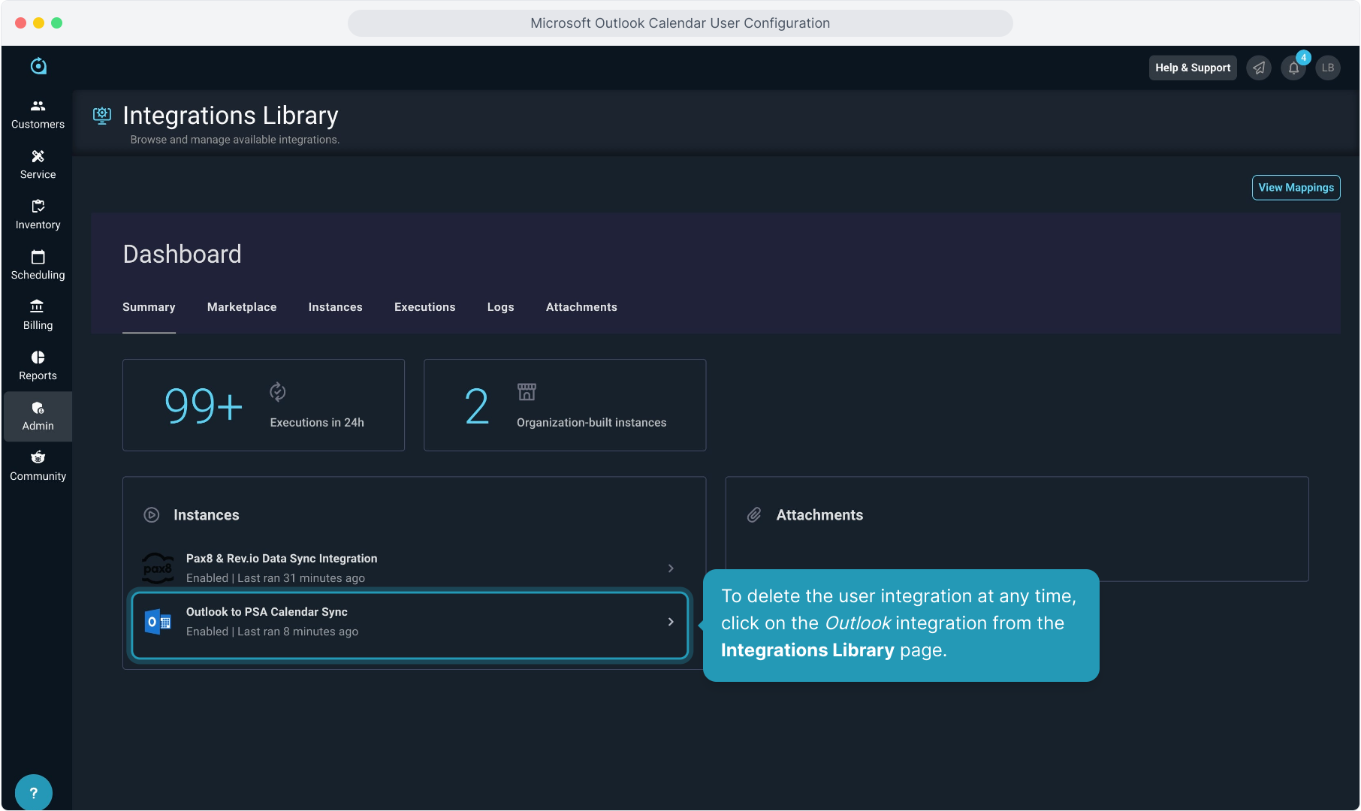
Task: Open the LB user profile avatar
Action: (x=1328, y=68)
